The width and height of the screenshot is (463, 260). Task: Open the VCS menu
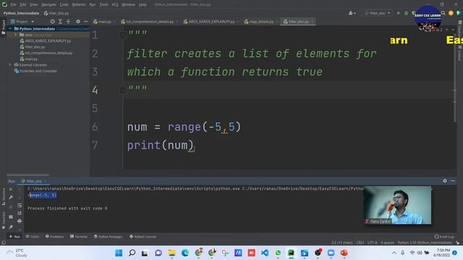[115, 4]
